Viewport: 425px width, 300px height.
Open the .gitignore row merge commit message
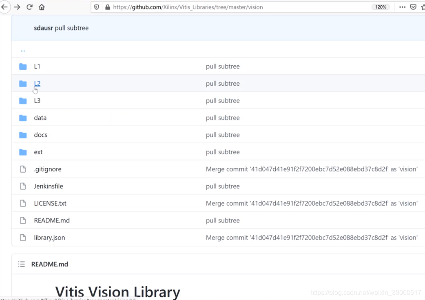(x=312, y=169)
